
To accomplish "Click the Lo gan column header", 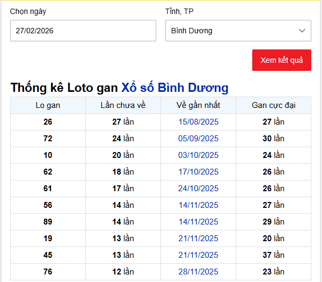I will pyautogui.click(x=48, y=105).
